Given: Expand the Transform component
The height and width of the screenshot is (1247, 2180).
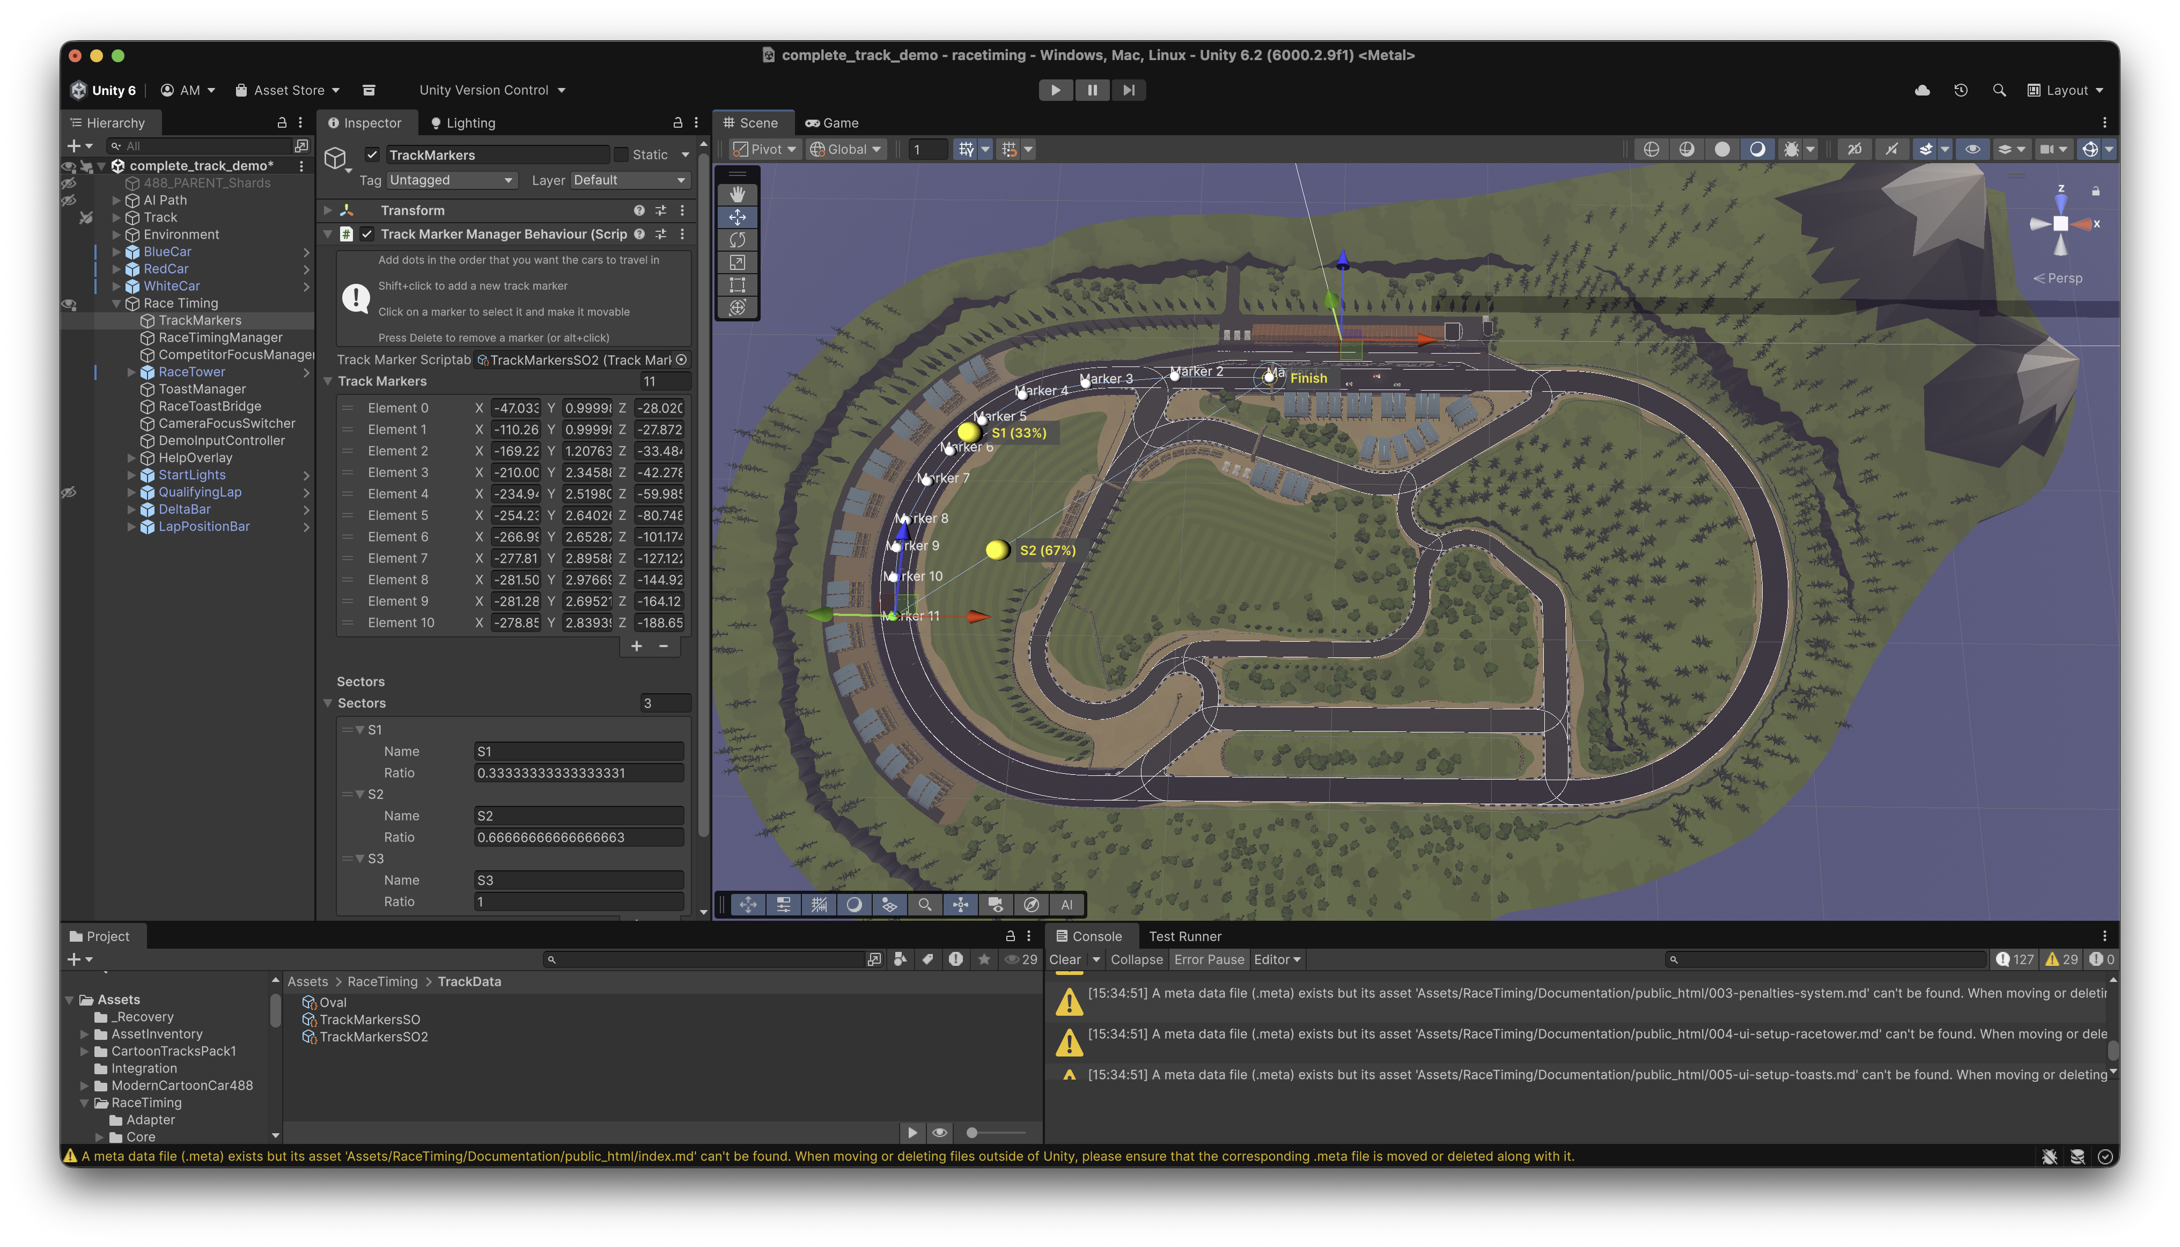Looking at the screenshot, I should (328, 210).
